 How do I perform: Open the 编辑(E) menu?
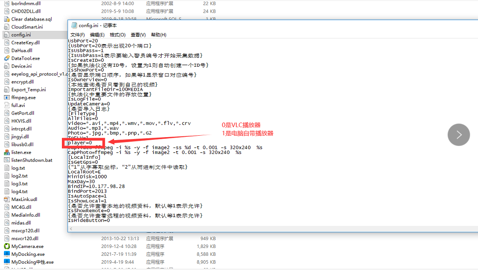pyautogui.click(x=98, y=35)
